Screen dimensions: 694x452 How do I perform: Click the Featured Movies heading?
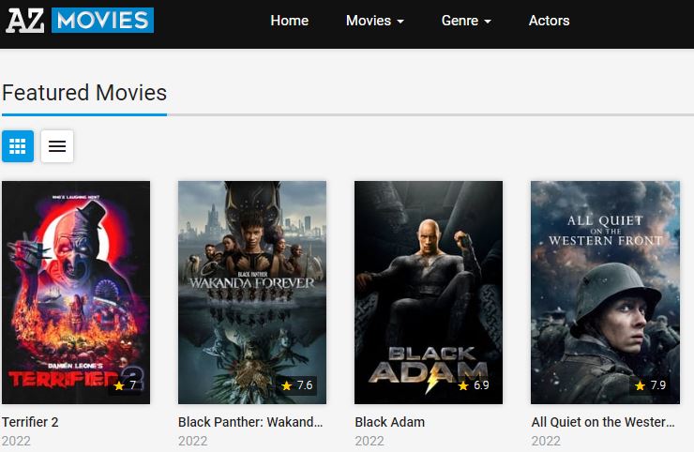pyautogui.click(x=84, y=93)
